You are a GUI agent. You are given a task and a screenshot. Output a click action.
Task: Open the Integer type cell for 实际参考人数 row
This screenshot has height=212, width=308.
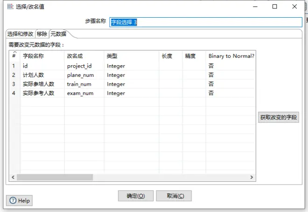pos(132,93)
